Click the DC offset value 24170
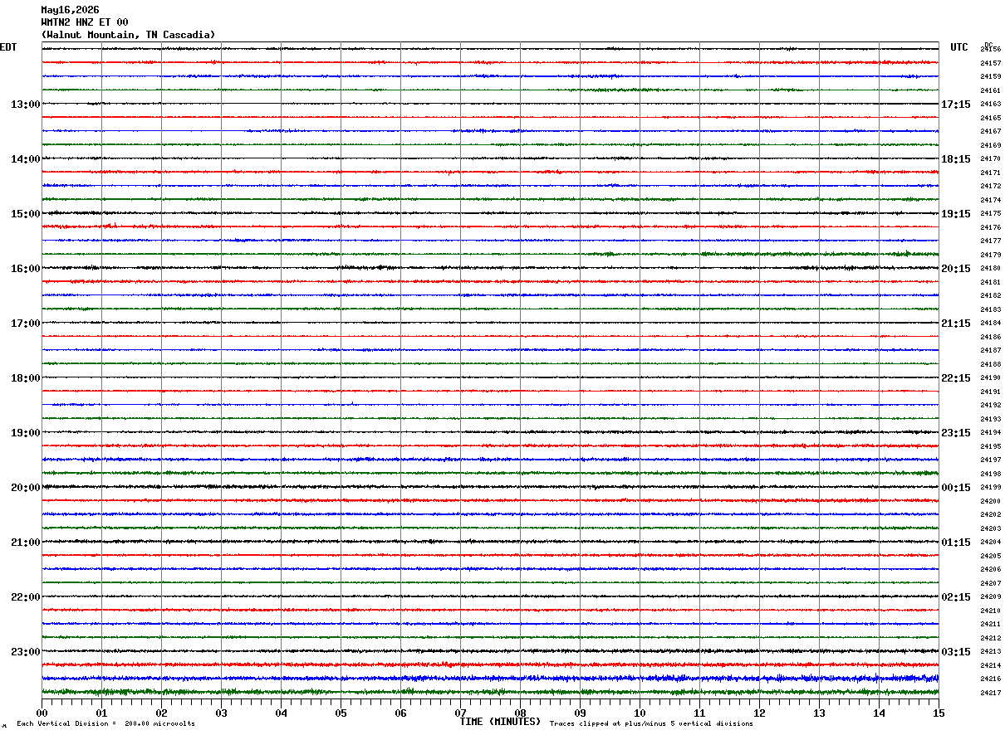 click(x=990, y=158)
